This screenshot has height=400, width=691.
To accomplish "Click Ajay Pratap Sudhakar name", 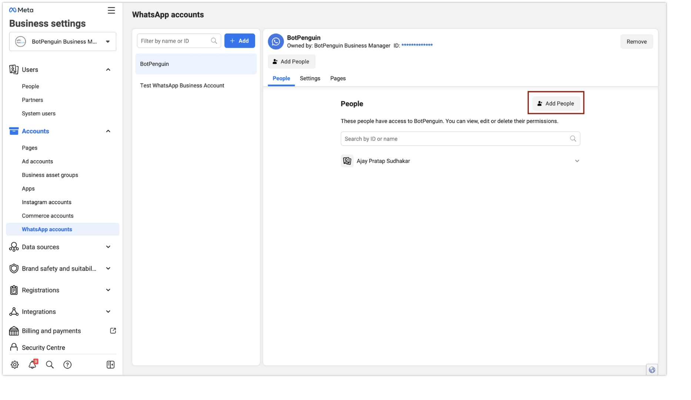I will [x=383, y=161].
